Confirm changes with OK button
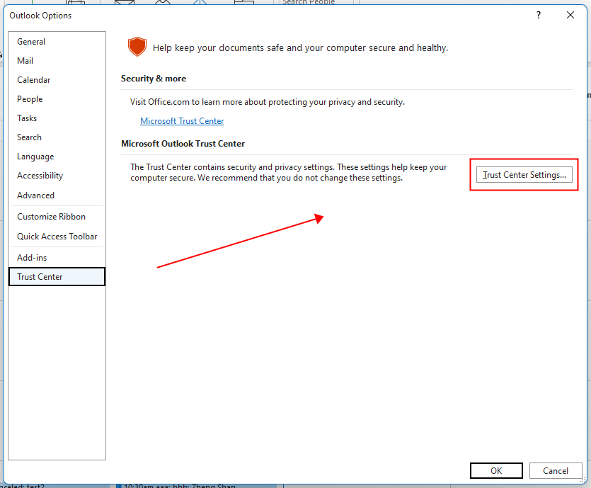 (x=496, y=470)
